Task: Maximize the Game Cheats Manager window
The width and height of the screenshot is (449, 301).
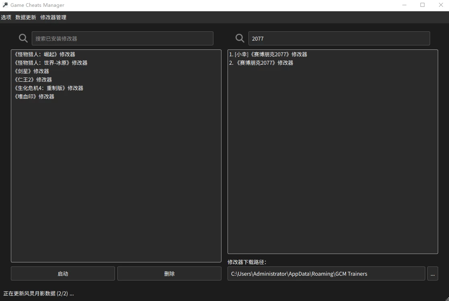Action: coord(422,5)
